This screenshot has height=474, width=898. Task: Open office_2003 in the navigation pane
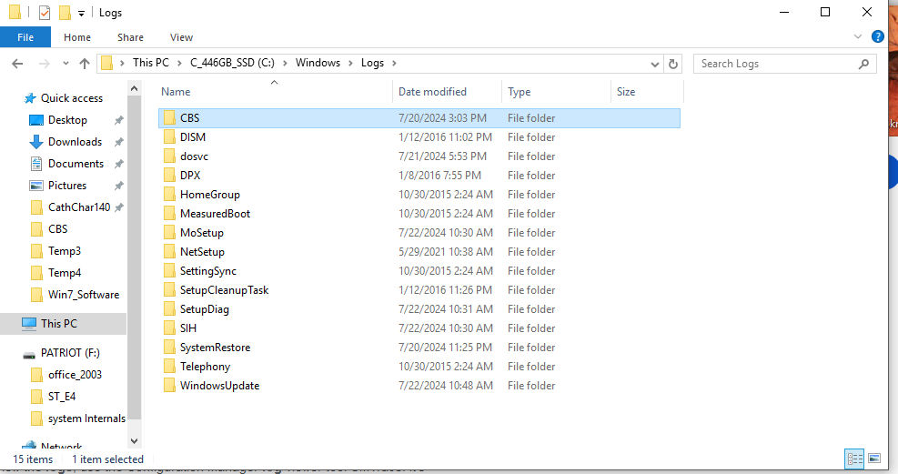pyautogui.click(x=75, y=375)
